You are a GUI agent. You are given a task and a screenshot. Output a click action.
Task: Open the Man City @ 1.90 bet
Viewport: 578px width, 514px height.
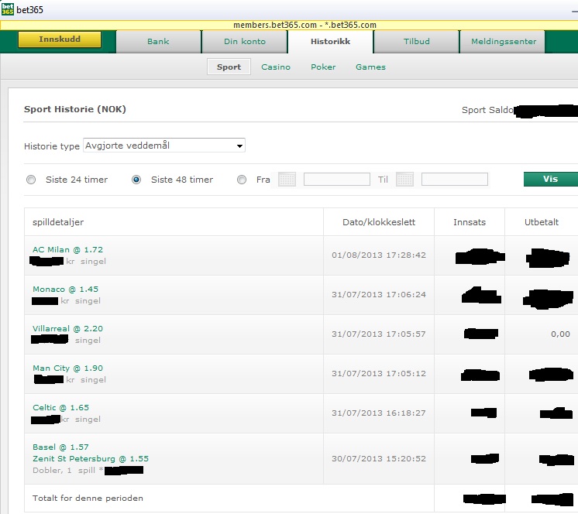pyautogui.click(x=68, y=368)
